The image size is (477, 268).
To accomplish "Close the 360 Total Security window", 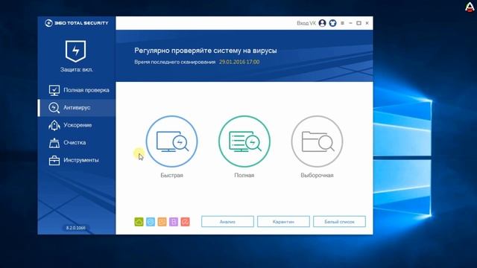I will click(367, 23).
